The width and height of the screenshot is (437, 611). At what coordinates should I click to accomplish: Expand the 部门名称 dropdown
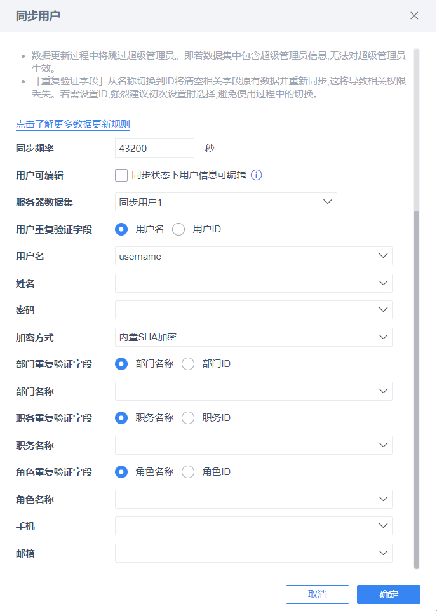(x=253, y=391)
